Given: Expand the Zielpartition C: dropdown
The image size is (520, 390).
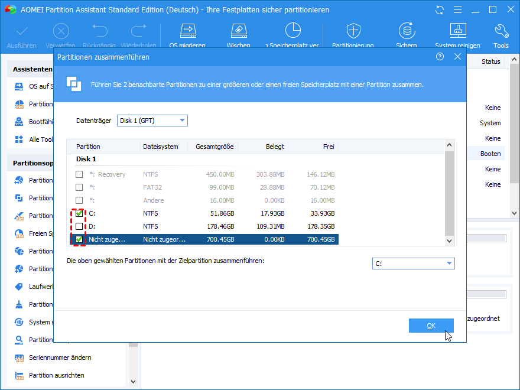Looking at the screenshot, I should 414,264.
